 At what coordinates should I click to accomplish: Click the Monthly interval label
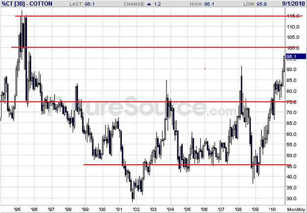pos(296,210)
